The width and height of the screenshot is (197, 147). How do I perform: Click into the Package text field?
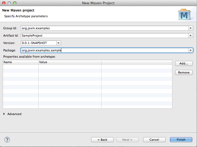tap(104, 50)
